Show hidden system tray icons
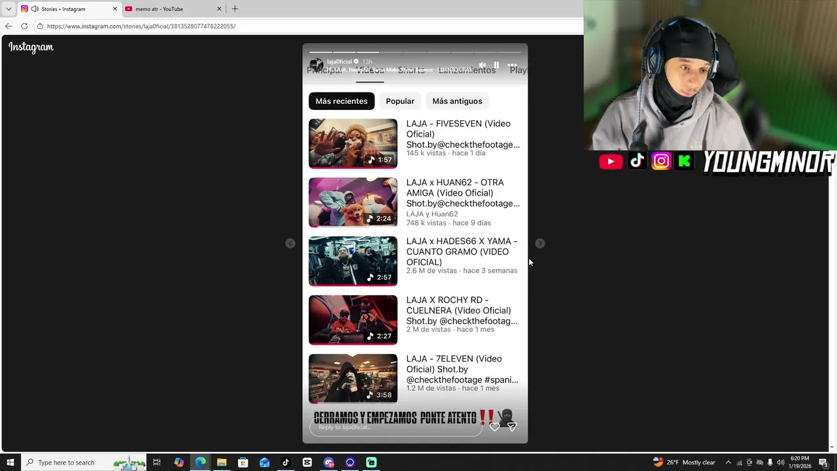The height and width of the screenshot is (471, 837). point(728,462)
